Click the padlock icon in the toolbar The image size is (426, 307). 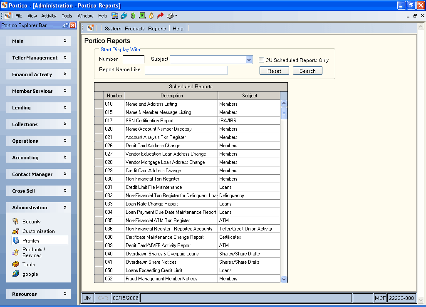point(151,16)
